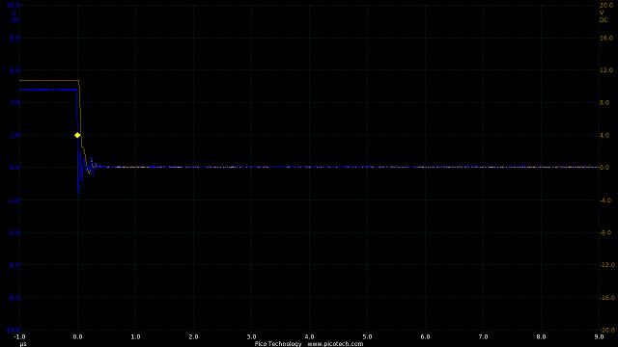Click the blue channel DC coupling label
The image size is (618, 347).
point(15,20)
